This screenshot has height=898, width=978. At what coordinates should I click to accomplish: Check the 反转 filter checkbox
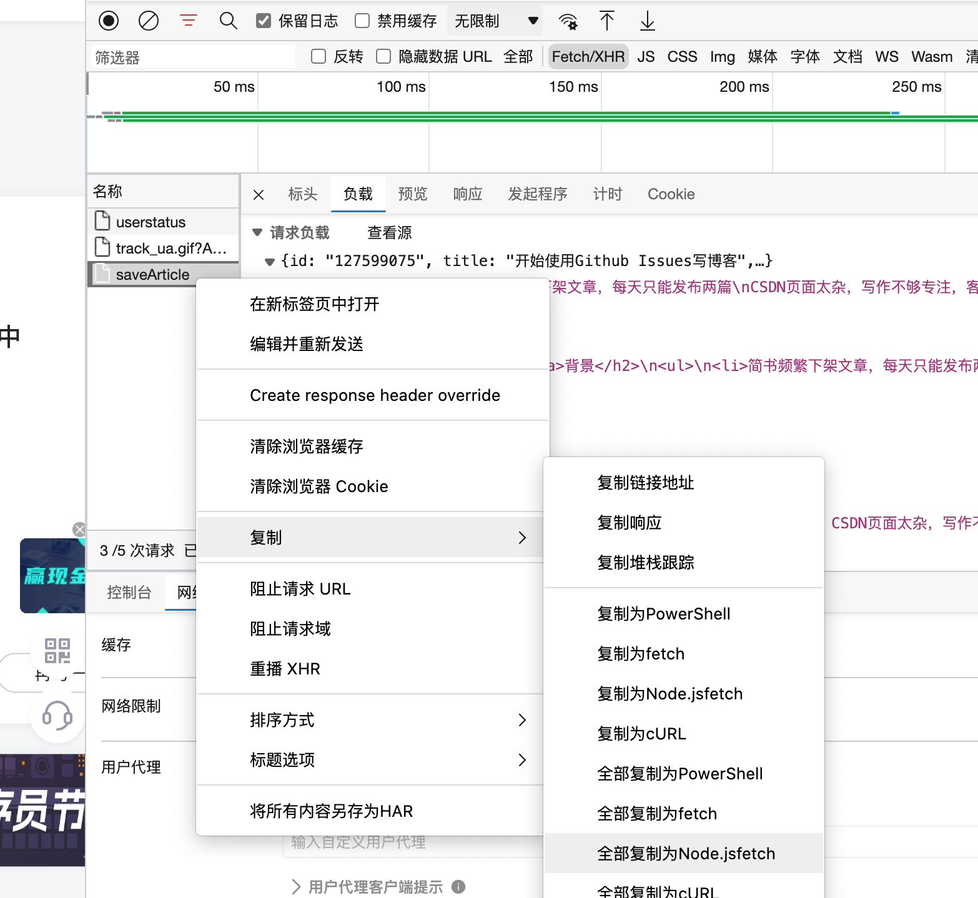point(319,56)
